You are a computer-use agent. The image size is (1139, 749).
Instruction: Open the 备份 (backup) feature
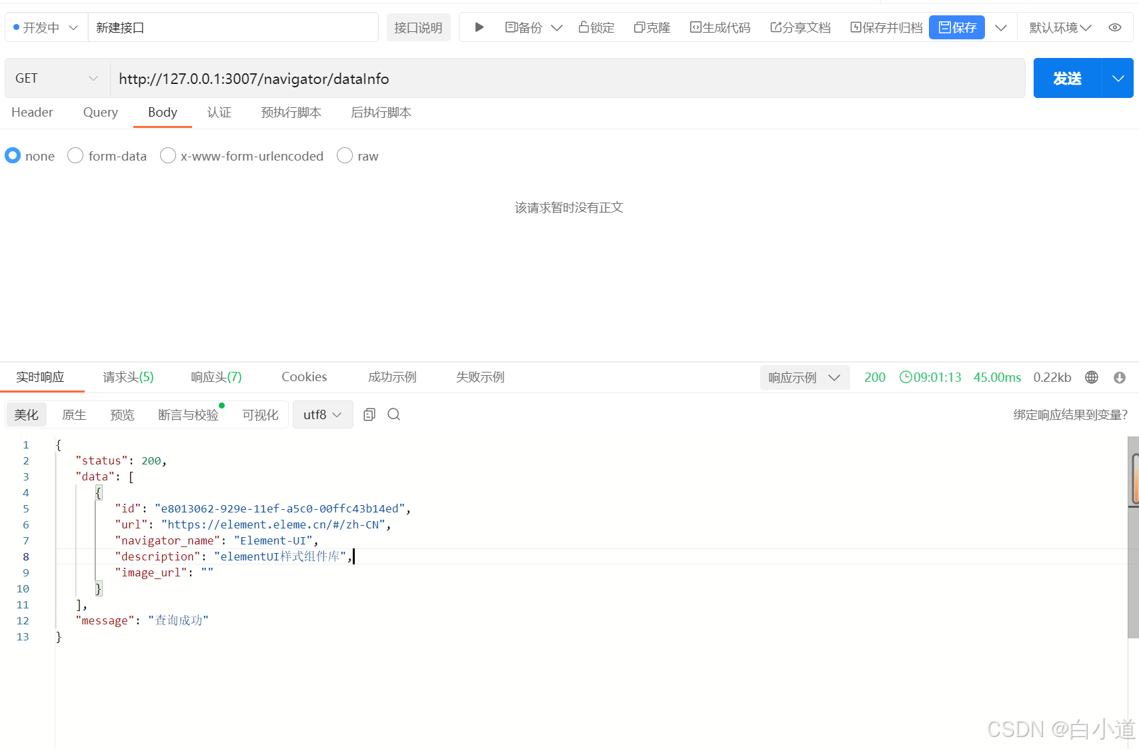tap(524, 27)
